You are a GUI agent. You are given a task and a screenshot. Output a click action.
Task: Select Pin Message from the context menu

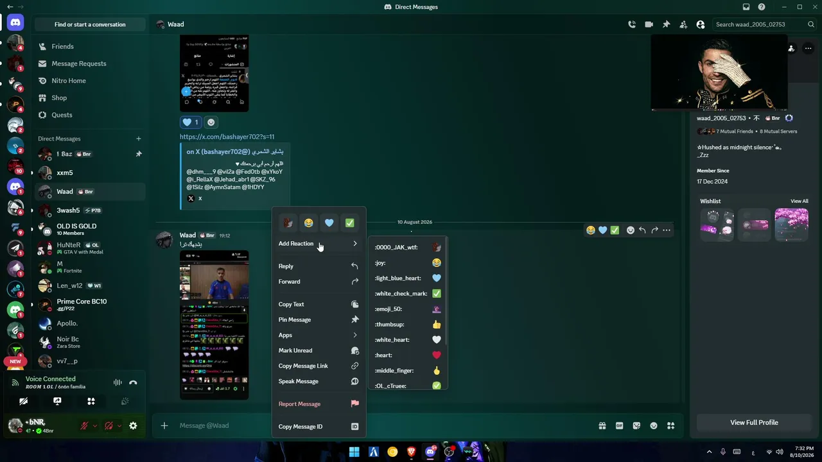coord(319,320)
